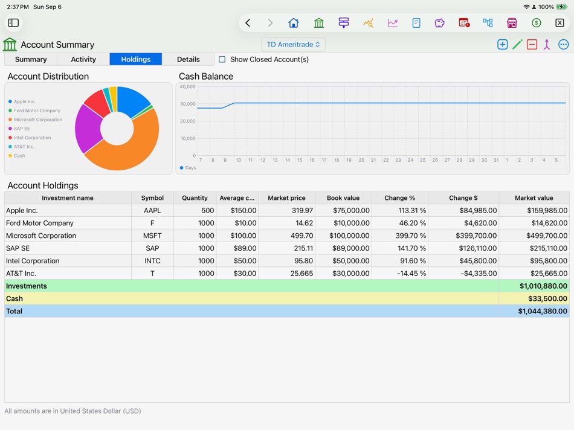This screenshot has height=430, width=574.
Task: Check the battery status icon
Action: (561, 7)
